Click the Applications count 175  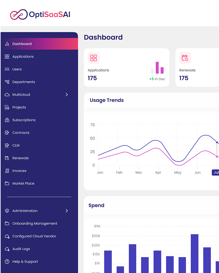coord(92,78)
